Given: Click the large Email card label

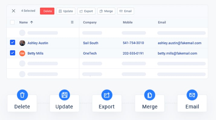Looking at the screenshot, I should [x=192, y=106].
